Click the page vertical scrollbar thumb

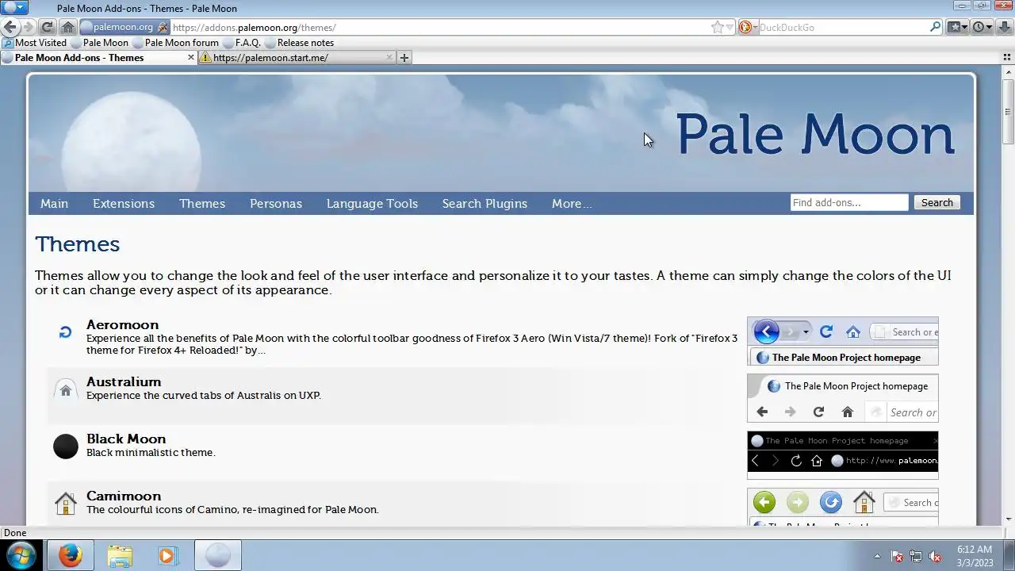(x=1009, y=112)
